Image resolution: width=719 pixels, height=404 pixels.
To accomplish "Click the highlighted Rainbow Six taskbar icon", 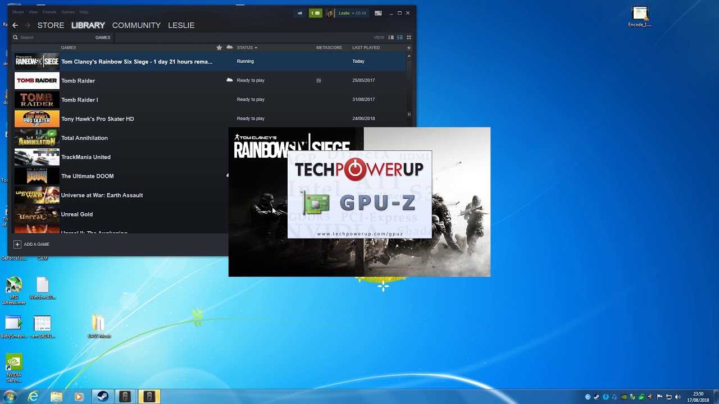I will tap(149, 397).
